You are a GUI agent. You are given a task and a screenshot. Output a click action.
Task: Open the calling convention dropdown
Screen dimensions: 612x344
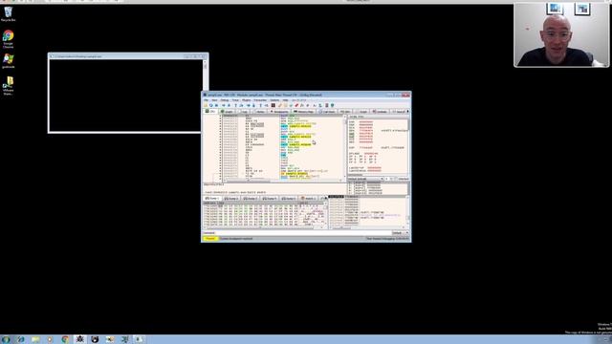365,179
